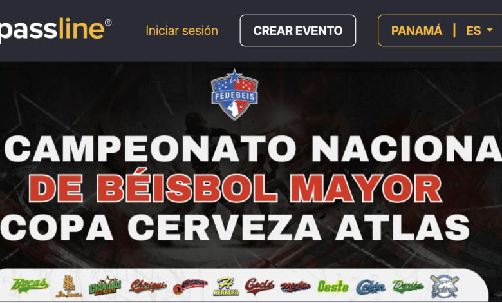The image size is (502, 303).
Task: Click the FEDEBEIS shield logo
Action: (x=235, y=95)
